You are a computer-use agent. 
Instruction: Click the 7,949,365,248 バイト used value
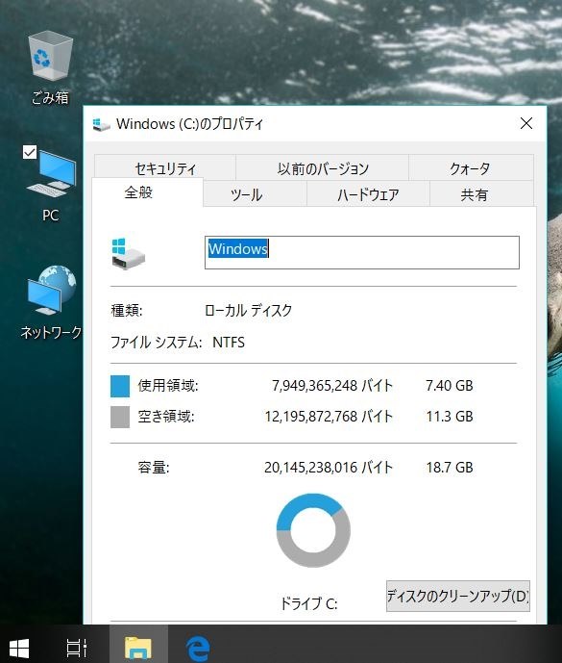[331, 386]
